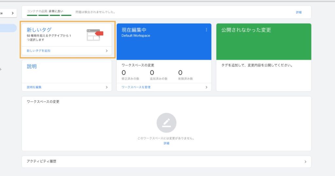
Task: Click 50 種類を超えるタグタイプ description text
Action: pyautogui.click(x=49, y=38)
